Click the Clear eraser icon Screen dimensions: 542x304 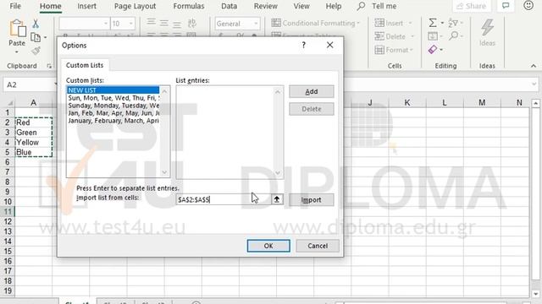433,50
